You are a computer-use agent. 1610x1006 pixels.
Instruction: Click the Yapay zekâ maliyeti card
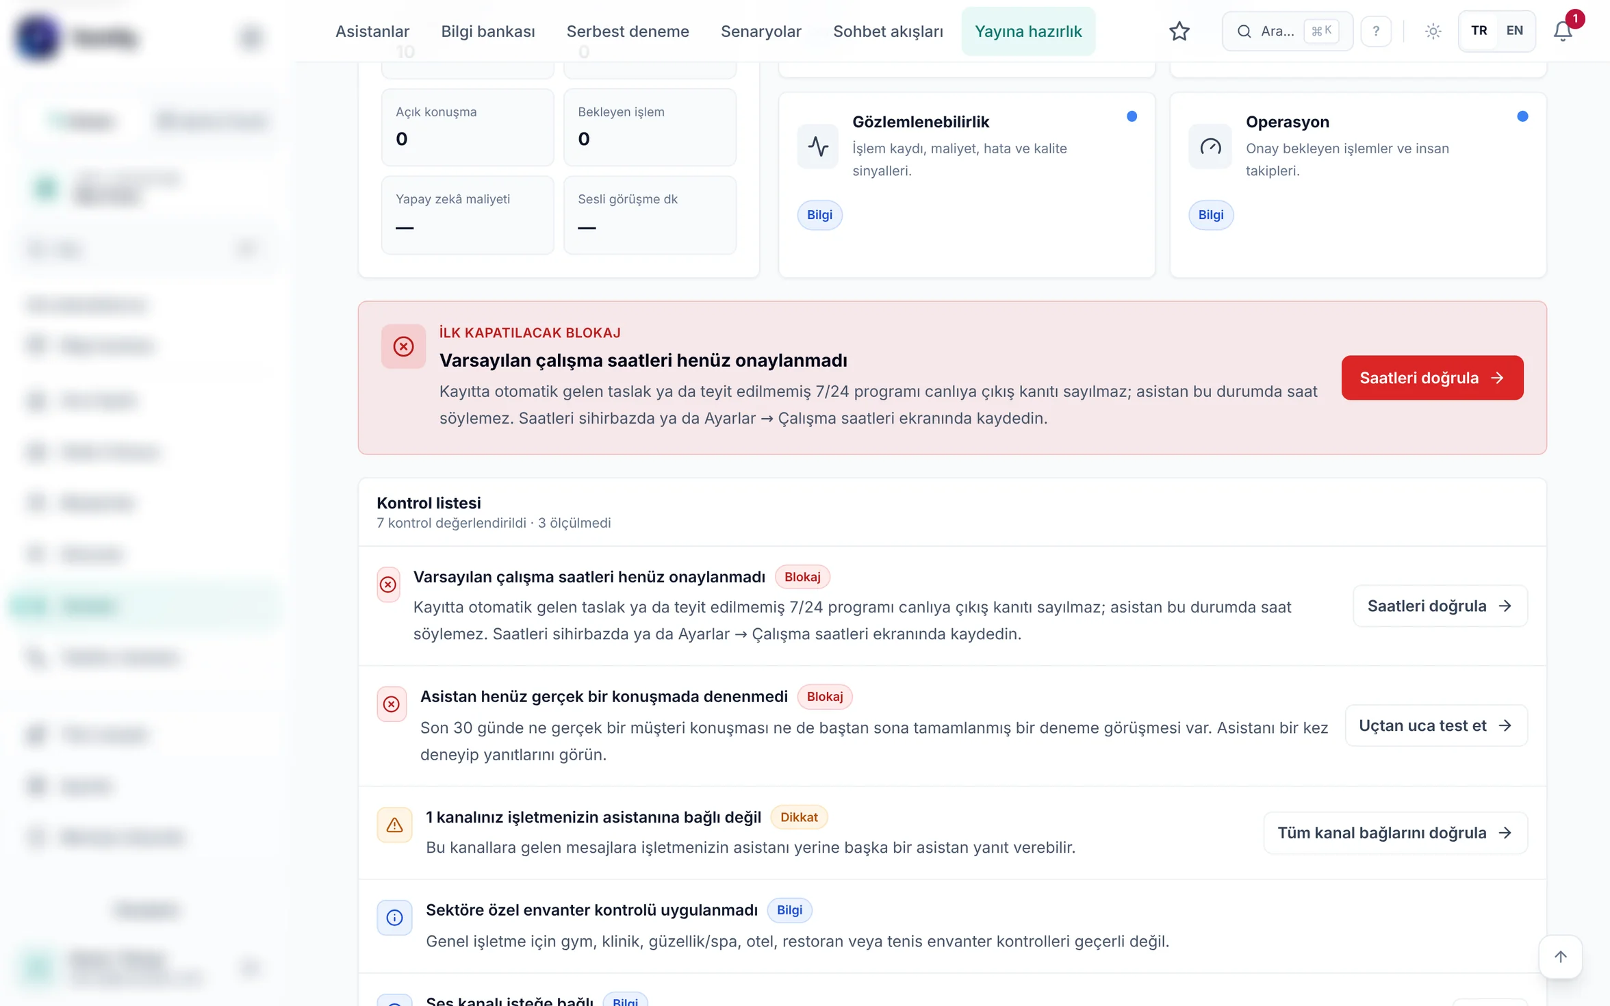468,215
